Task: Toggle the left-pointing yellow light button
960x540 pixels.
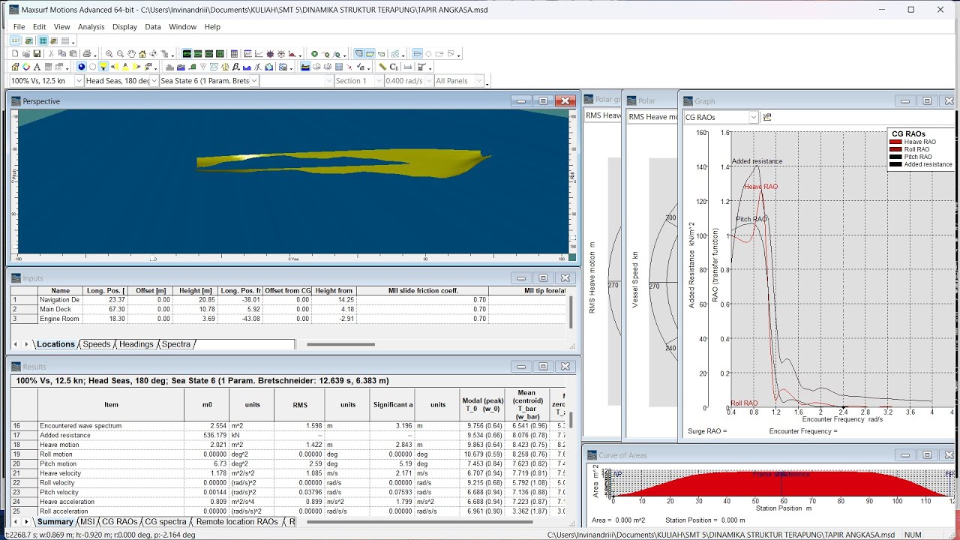Action: [115, 67]
